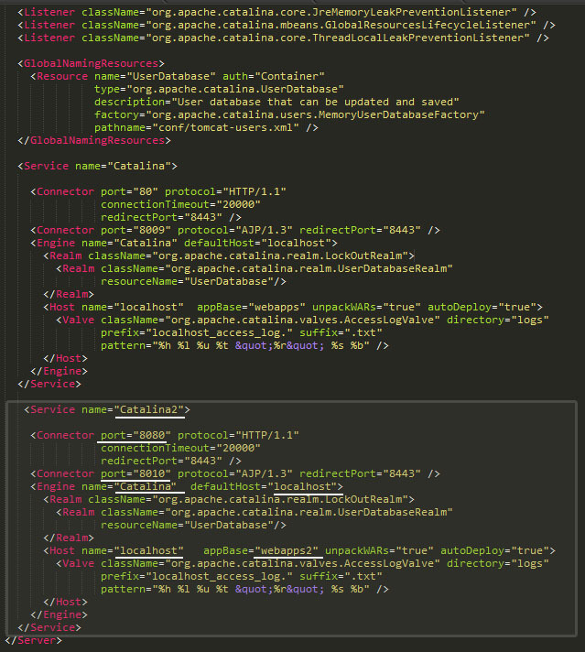This screenshot has height=652, width=585.
Task: Place cursor in the description attribute text
Action: [276, 102]
